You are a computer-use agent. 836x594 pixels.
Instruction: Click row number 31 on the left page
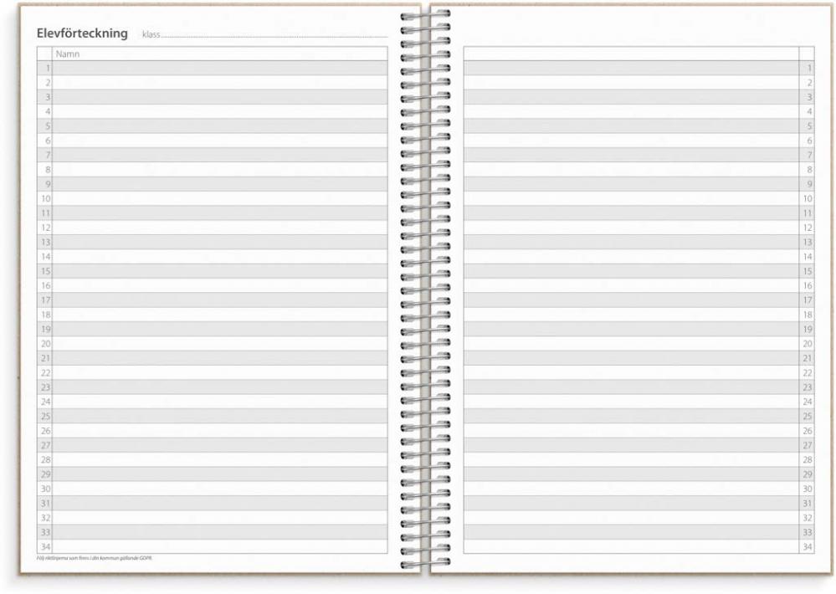point(46,504)
